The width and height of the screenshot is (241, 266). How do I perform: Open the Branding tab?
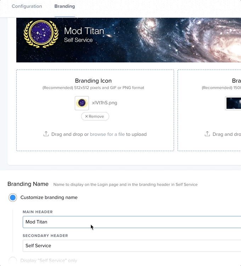point(65,6)
